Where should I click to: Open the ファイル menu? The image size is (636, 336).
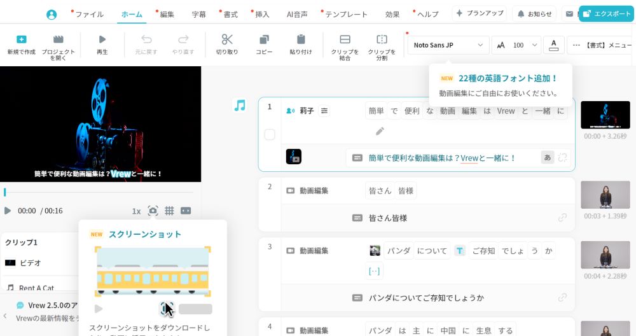(x=89, y=14)
